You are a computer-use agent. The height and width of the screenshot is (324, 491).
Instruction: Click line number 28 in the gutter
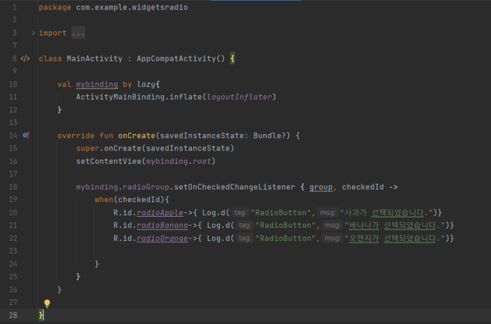point(13,315)
